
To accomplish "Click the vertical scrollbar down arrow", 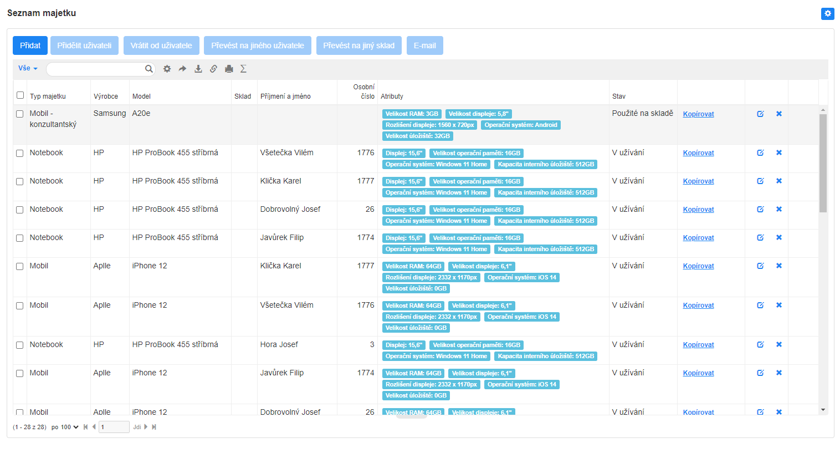I will [x=823, y=410].
